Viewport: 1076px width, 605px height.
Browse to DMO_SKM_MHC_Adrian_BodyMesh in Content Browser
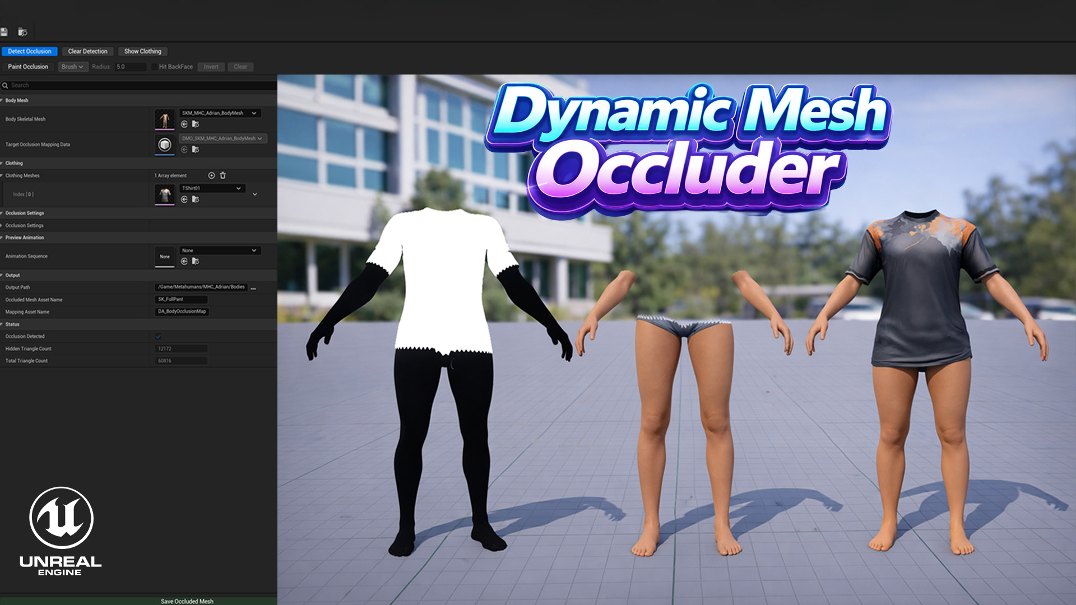[x=196, y=150]
